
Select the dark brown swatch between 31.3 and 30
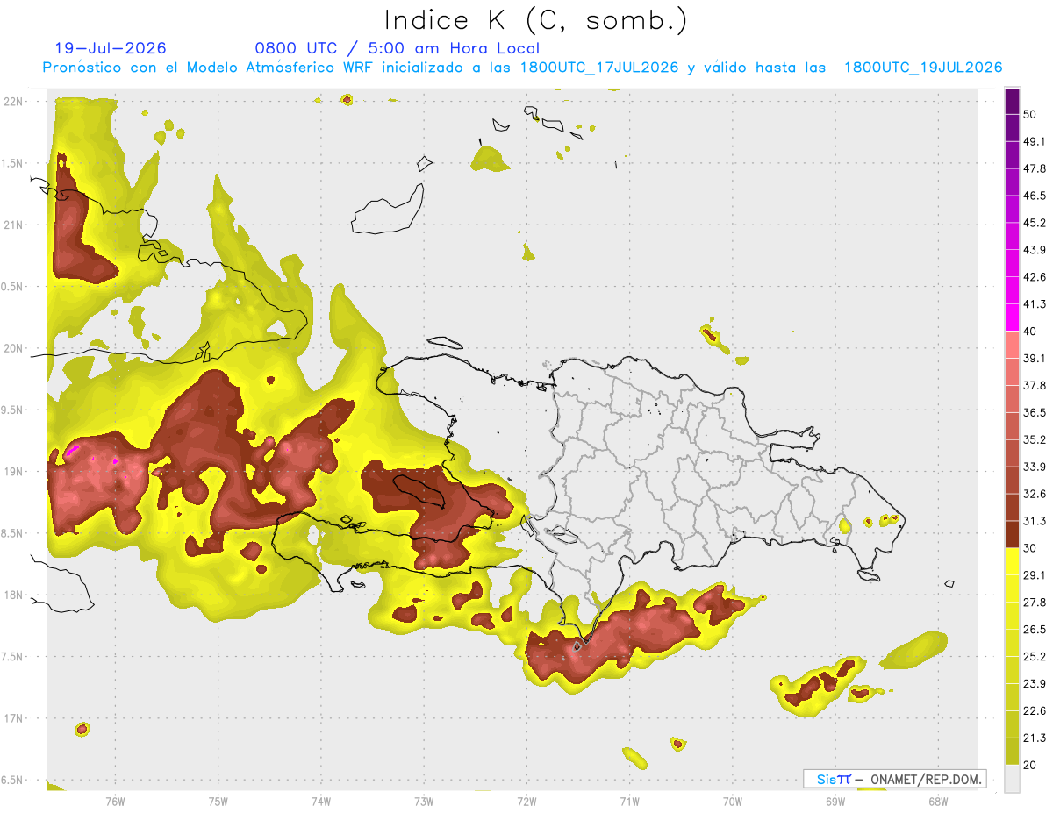[1013, 534]
